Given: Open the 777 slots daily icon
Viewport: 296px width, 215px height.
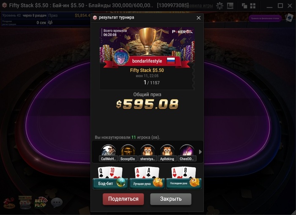Looking at the screenshot, I should [x=25, y=202].
